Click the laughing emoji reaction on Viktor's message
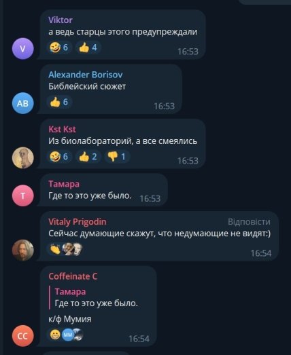291x355 pixels. tap(59, 48)
